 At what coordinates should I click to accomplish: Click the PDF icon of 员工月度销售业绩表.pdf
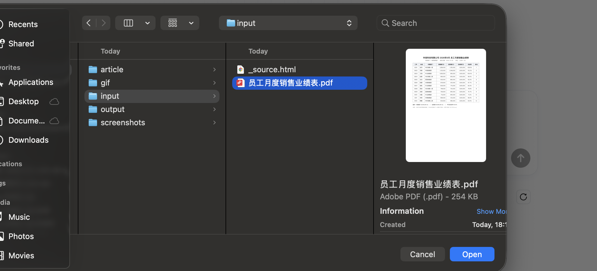(240, 83)
